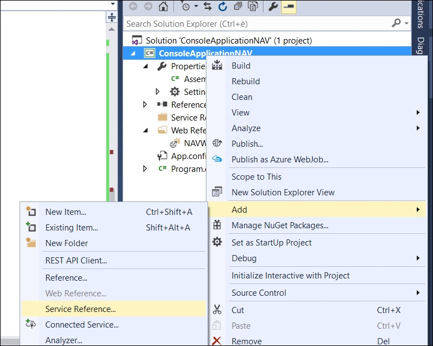Choose Rebuild from context menu
Viewport: 433px width, 346px height.
coord(317,81)
